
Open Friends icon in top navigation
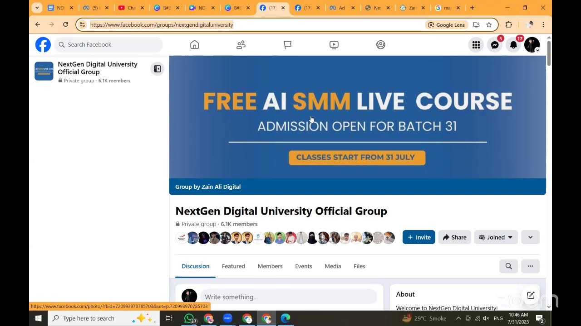coord(241,44)
